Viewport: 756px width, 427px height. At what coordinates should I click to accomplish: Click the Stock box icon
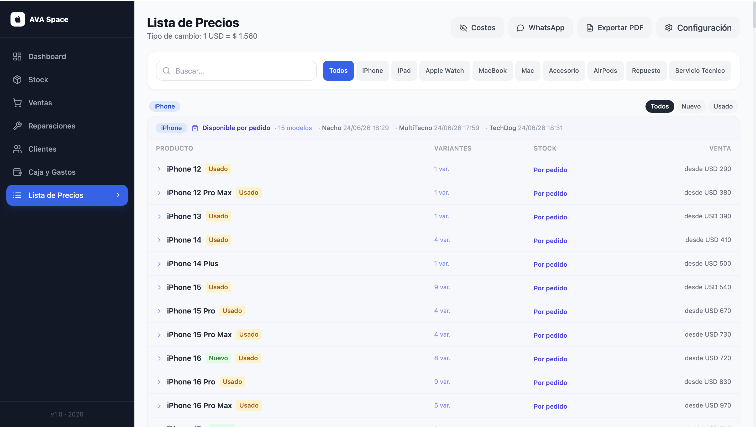17,80
